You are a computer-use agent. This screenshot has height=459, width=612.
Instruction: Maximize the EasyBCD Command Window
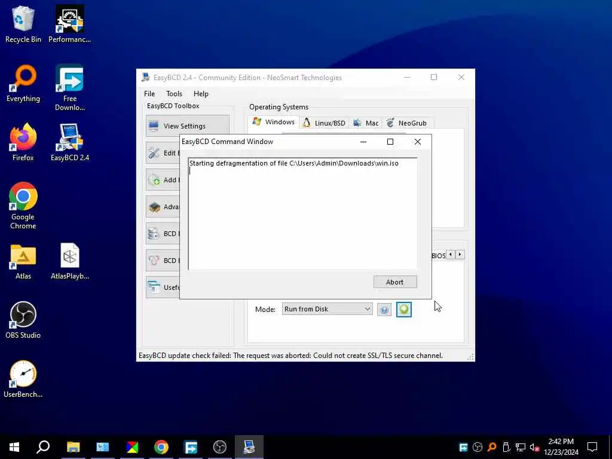point(390,142)
